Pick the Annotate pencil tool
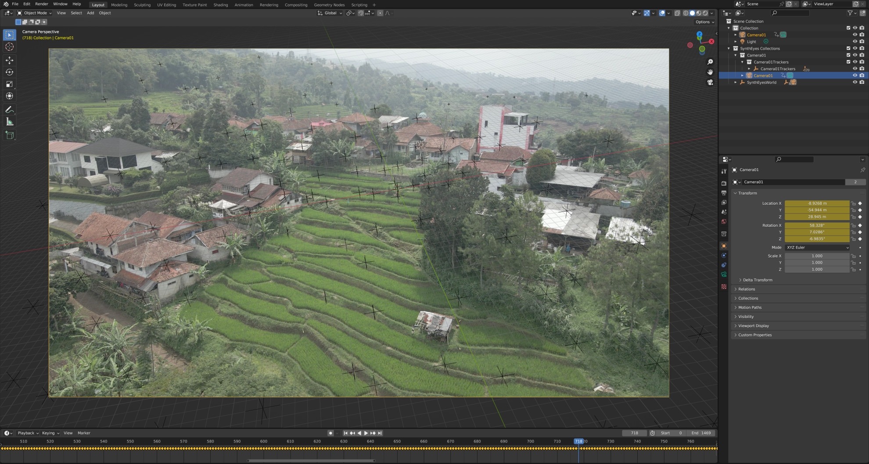This screenshot has width=869, height=464. (x=9, y=110)
